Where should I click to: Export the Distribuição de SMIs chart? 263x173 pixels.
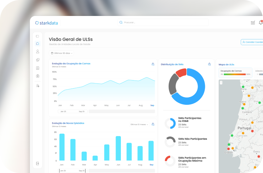(x=209, y=64)
